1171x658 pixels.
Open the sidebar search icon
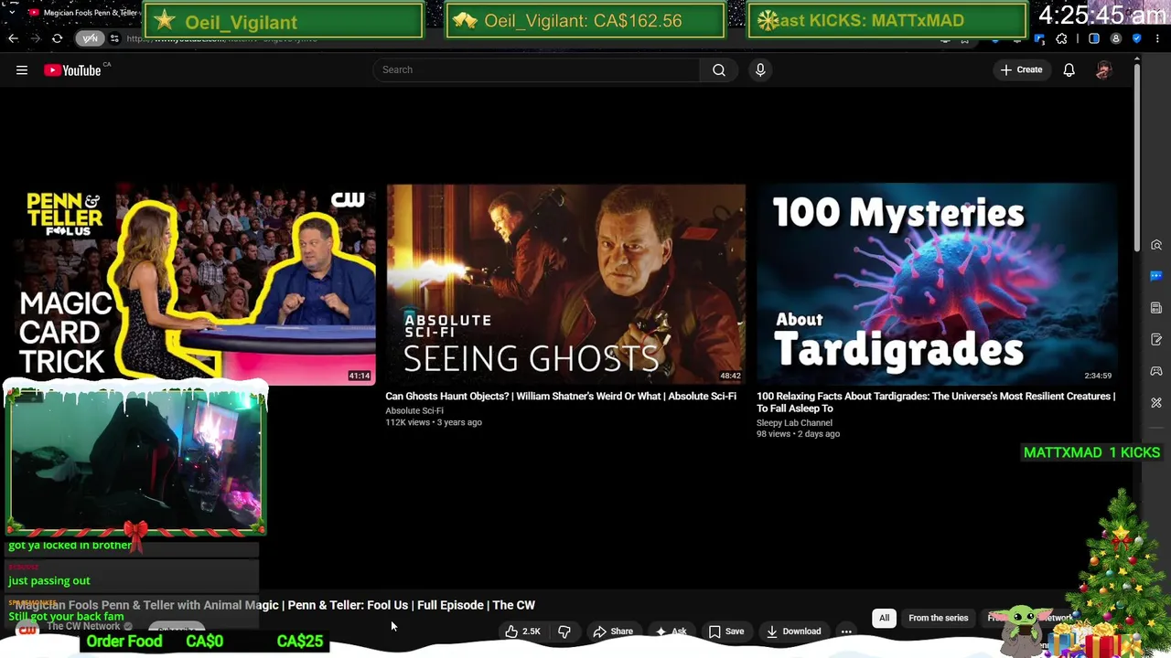(x=1156, y=245)
